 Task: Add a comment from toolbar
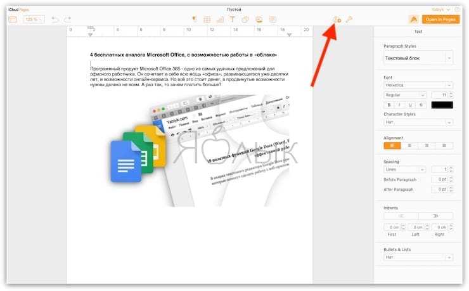coord(273,20)
